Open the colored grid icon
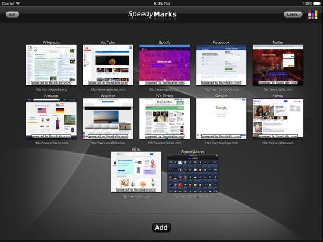 (312, 15)
